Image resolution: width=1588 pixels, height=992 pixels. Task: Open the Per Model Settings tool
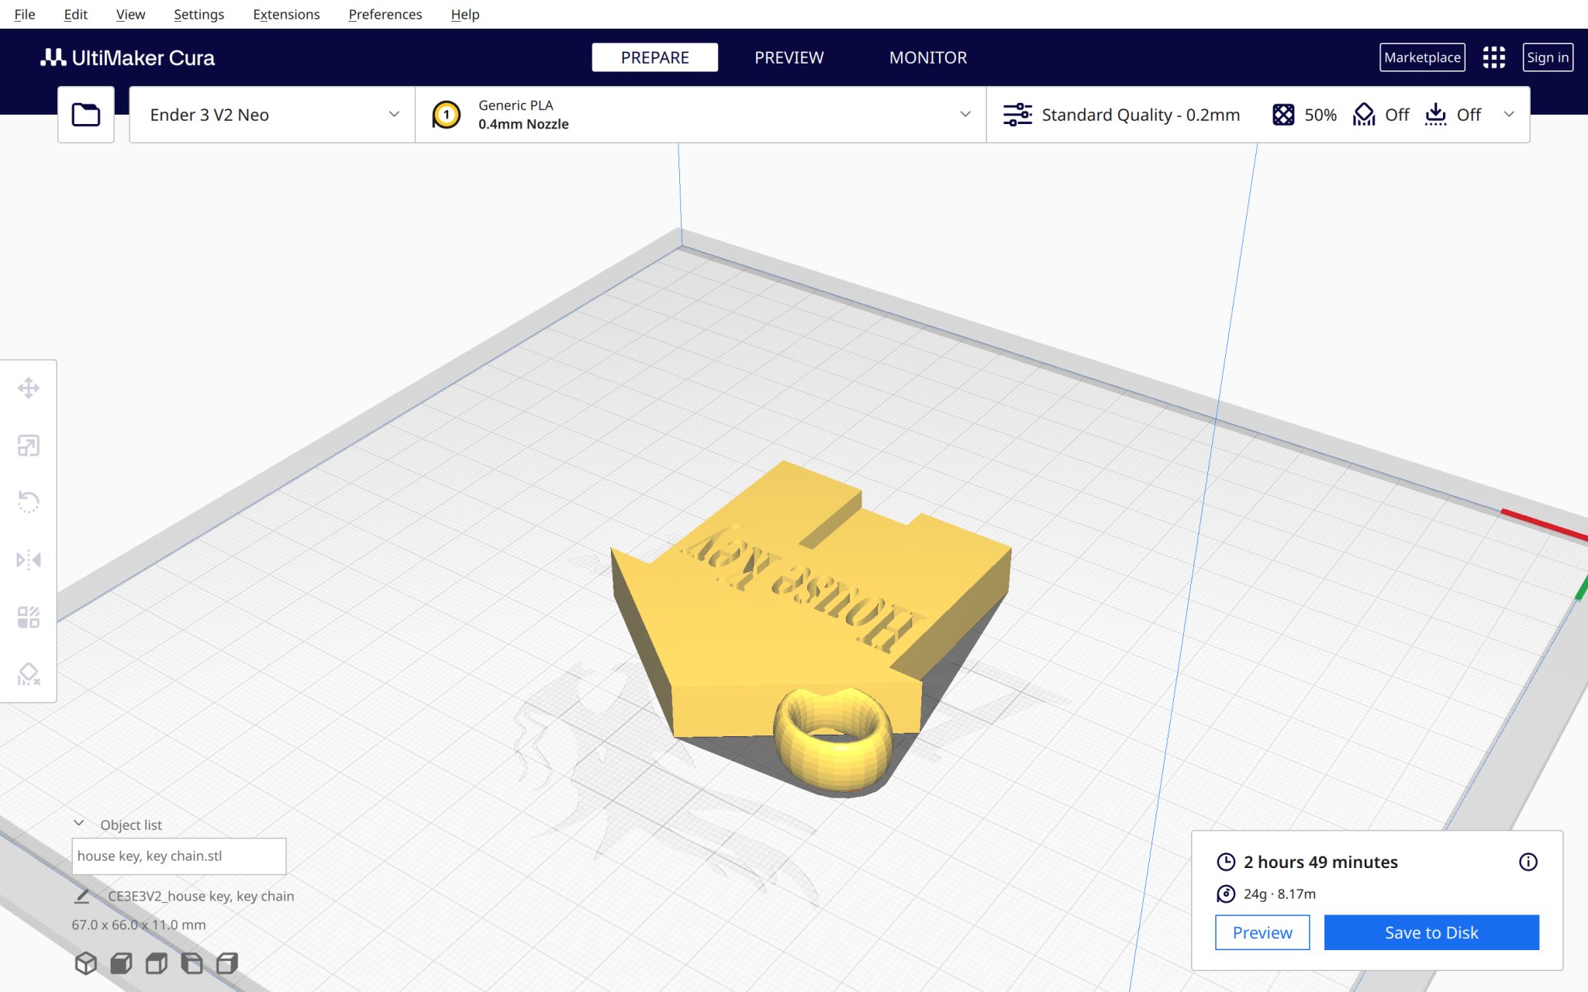29,617
